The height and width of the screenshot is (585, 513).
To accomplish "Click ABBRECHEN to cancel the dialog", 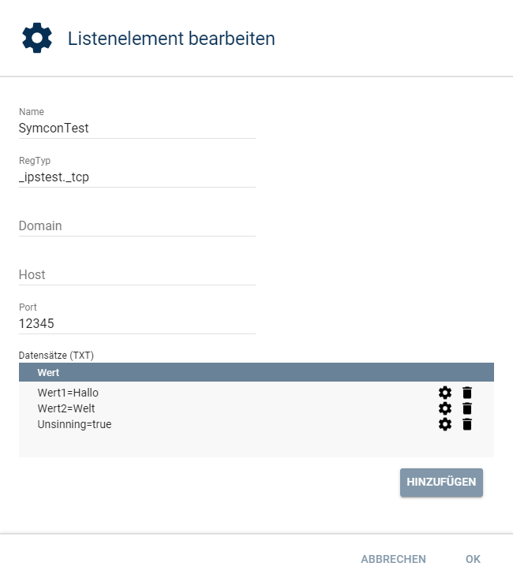I will tap(393, 559).
